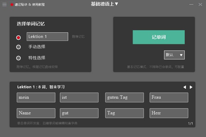Click the red star tips icon
This screenshot has width=206, height=137.
coord(12,4)
